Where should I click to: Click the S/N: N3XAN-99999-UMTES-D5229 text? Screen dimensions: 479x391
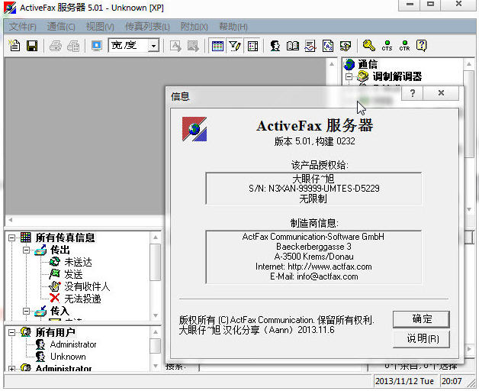[x=314, y=189]
